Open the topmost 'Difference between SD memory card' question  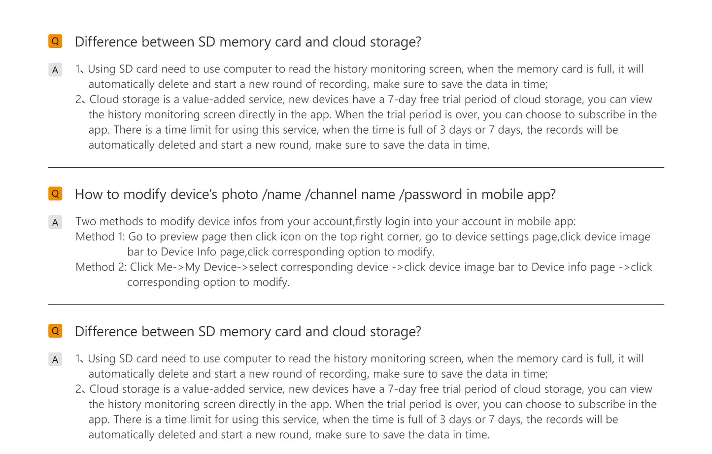(x=248, y=42)
